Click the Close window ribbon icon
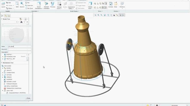 [x=115, y=5]
